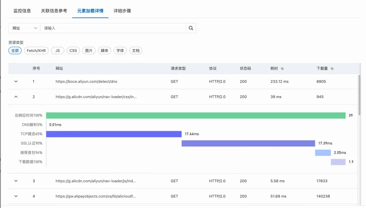Filter resources by JS type
This screenshot has width=366, height=208.
tap(58, 51)
